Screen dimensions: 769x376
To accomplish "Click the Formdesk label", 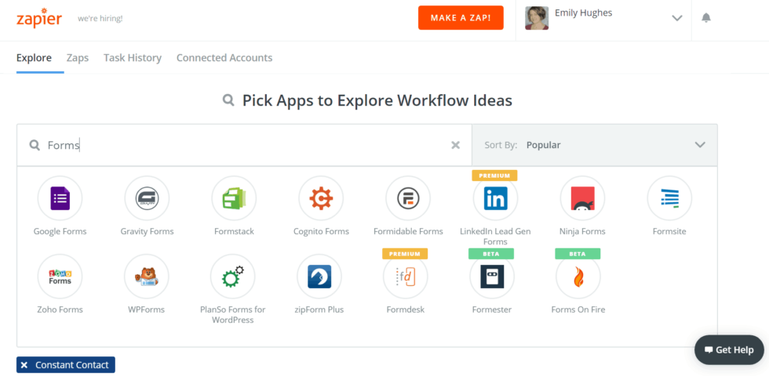I will [406, 309].
